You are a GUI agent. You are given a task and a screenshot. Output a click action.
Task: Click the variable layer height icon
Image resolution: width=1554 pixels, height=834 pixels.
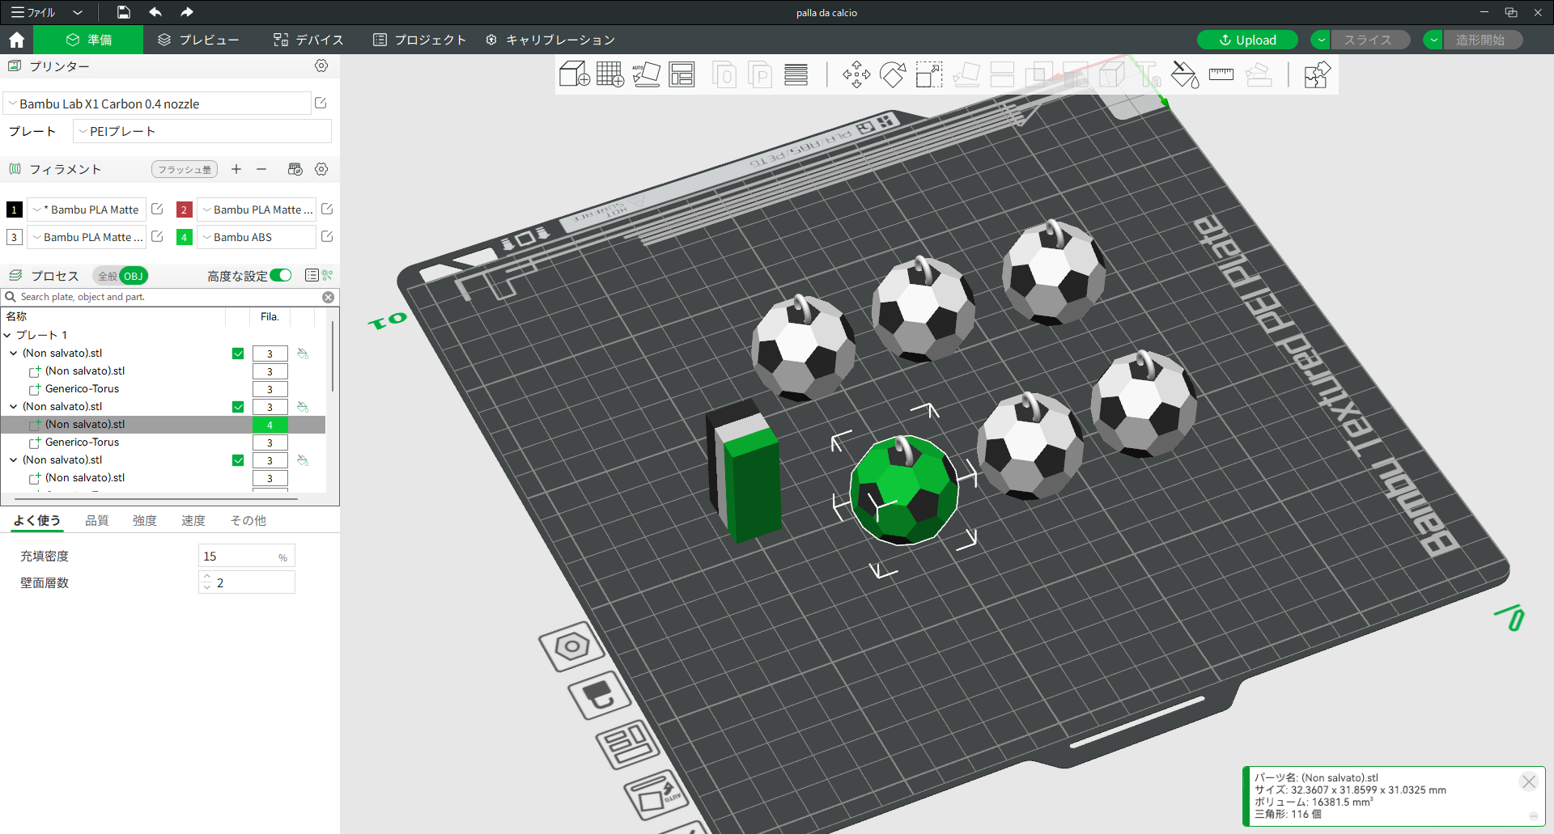[x=796, y=74]
